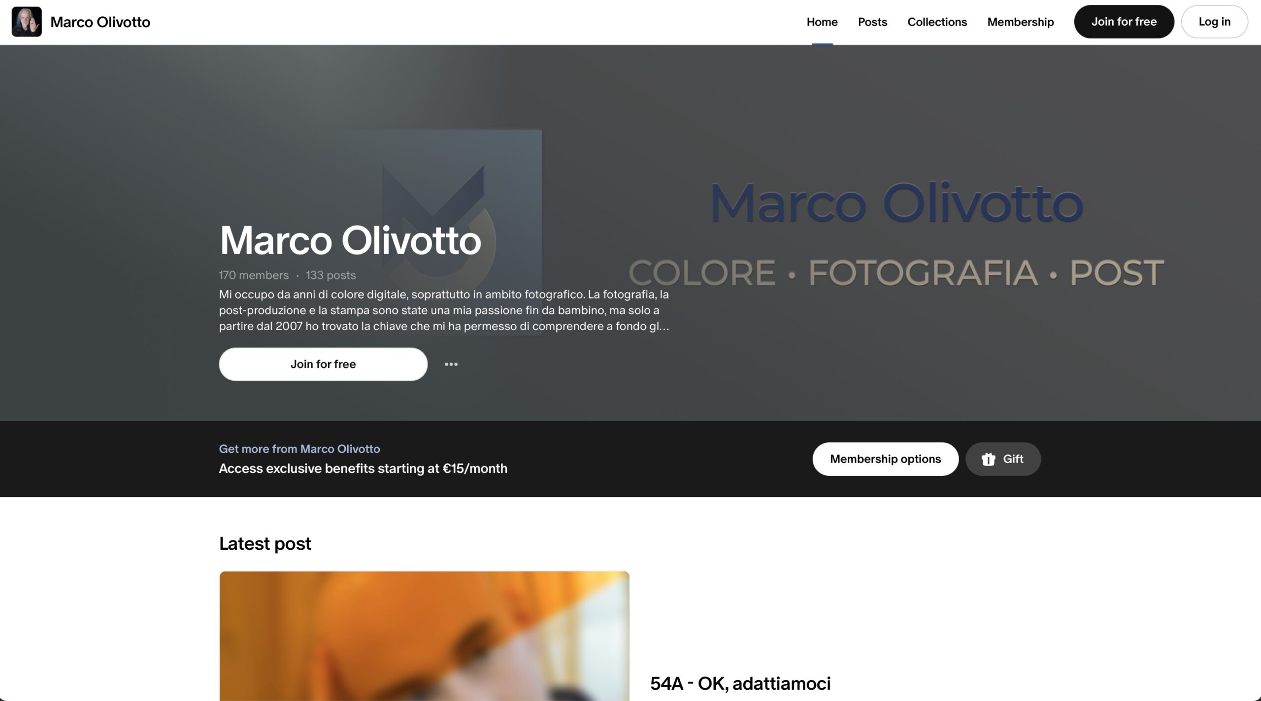This screenshot has width=1261, height=701.
Task: Switch to the Posts tab
Action: pyautogui.click(x=872, y=22)
